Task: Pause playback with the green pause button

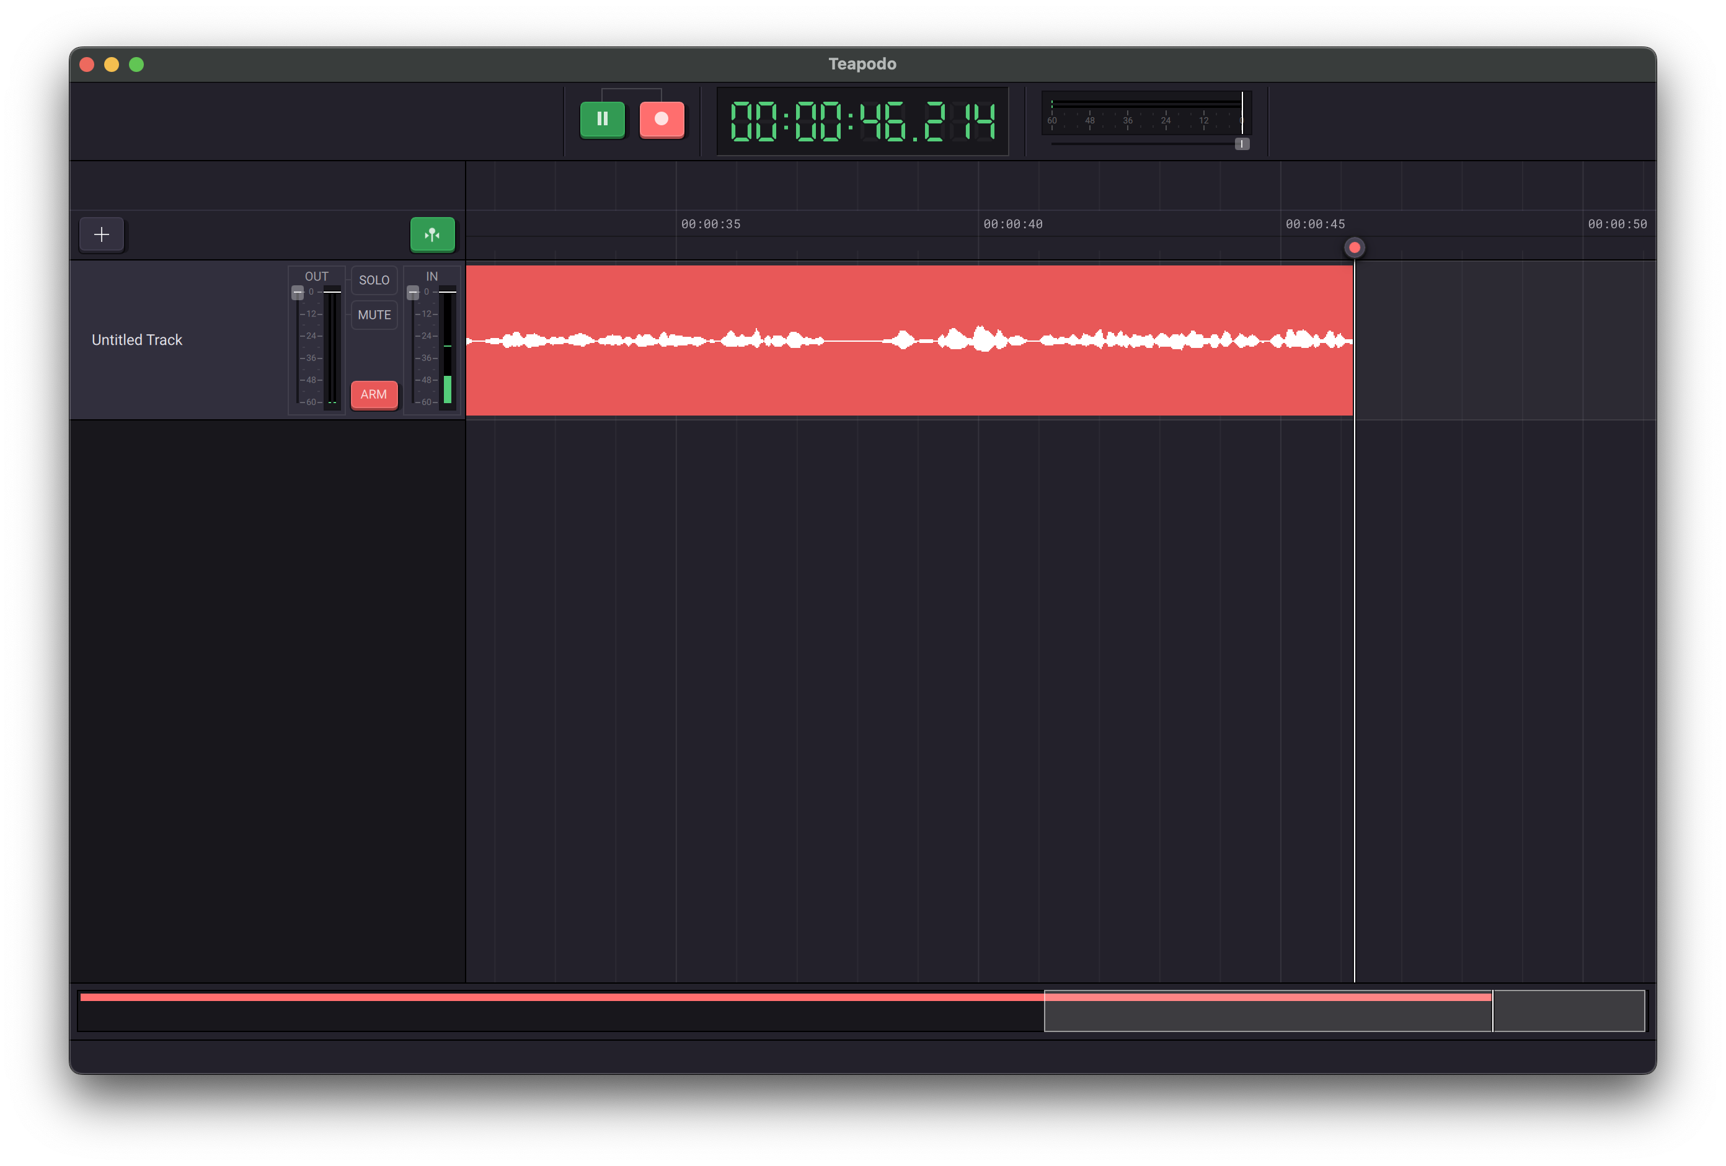Action: (x=601, y=119)
